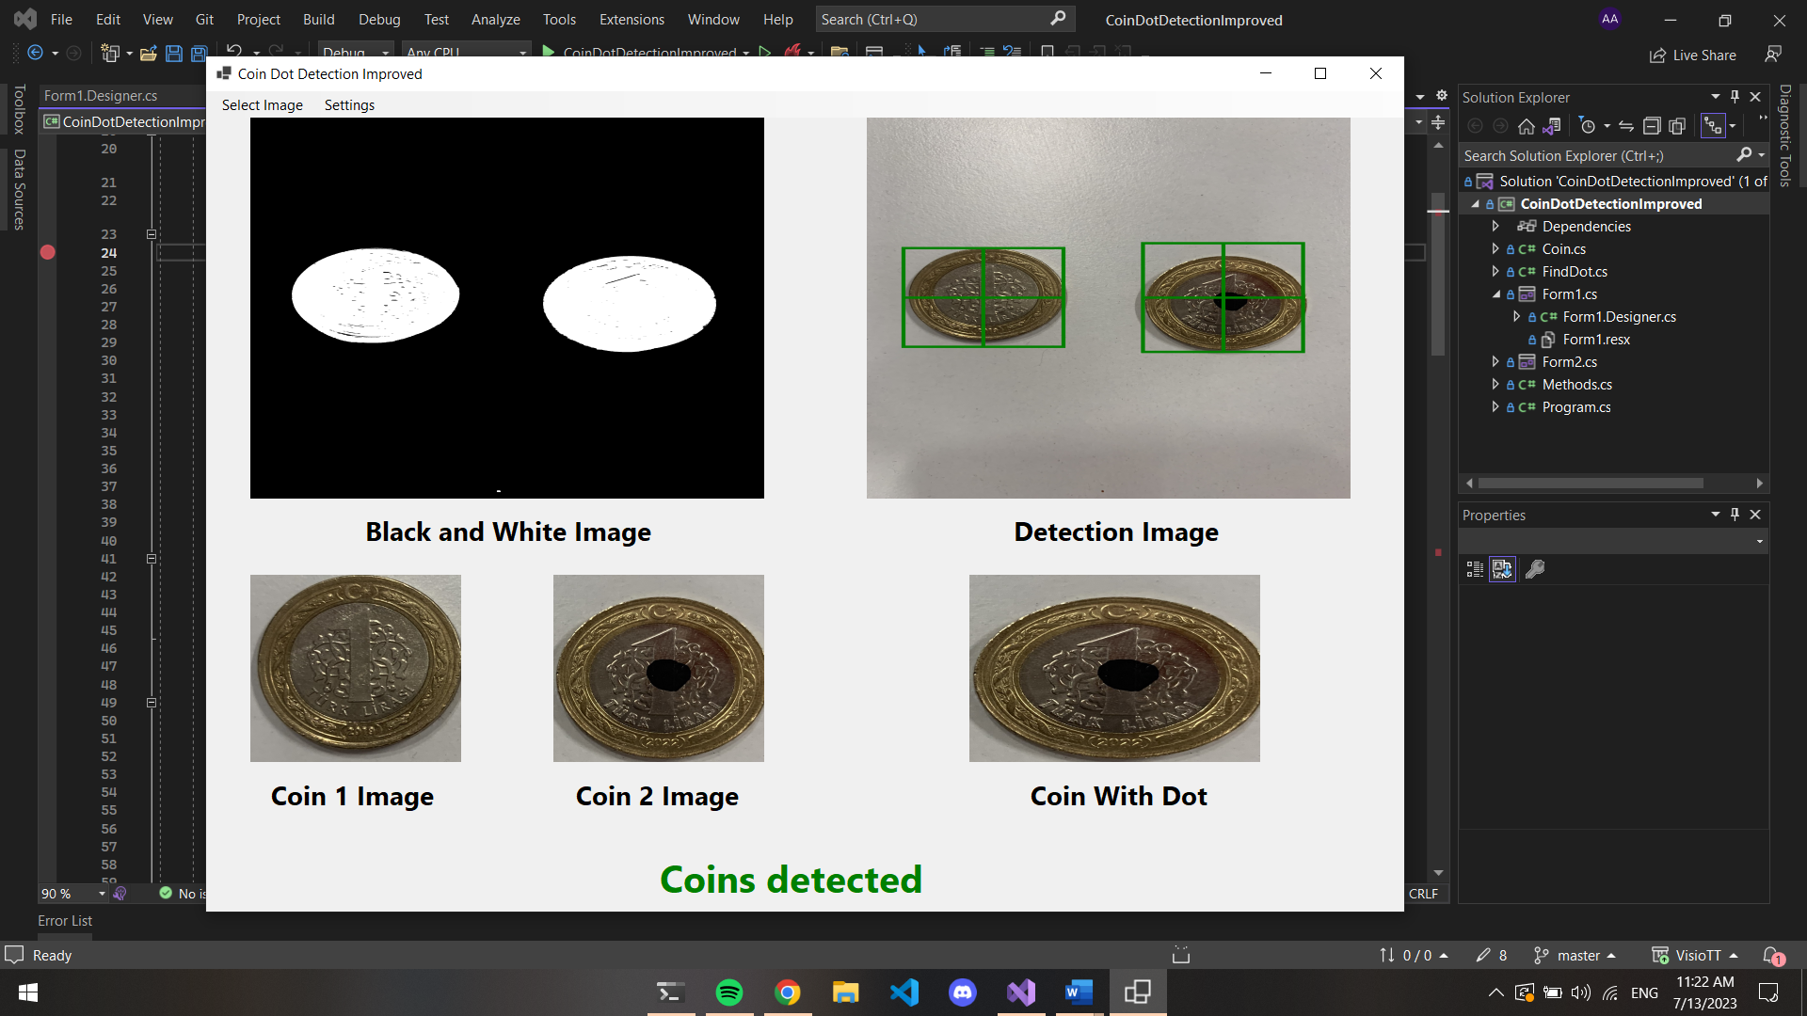Click Sync with Active Document icon
Screen dimensions: 1807x1016
1626,126
